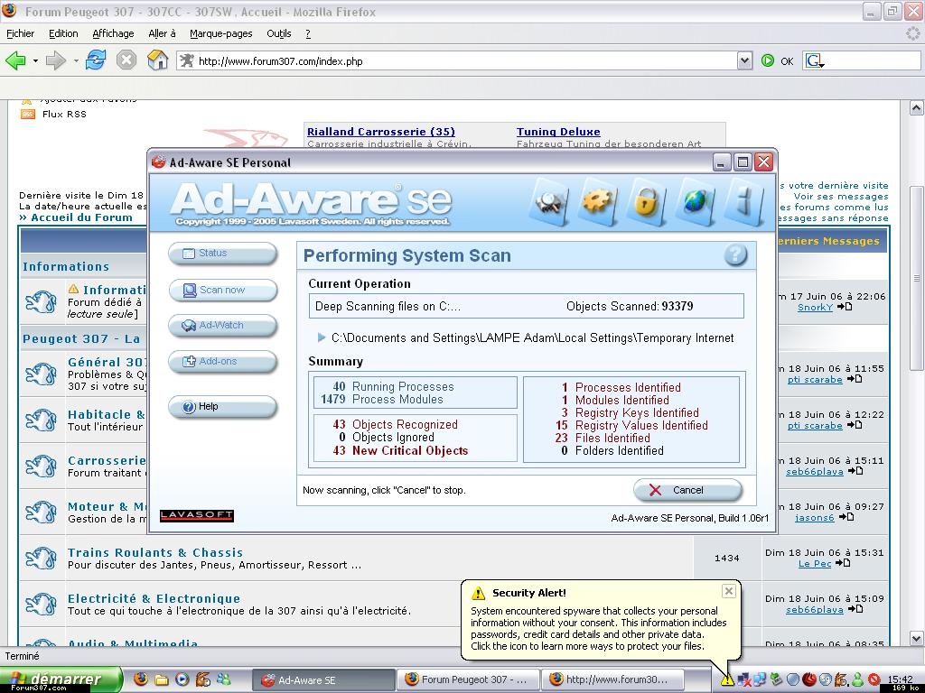
Task: Open MSN Messenger from the quick launch bar
Action: [224, 679]
